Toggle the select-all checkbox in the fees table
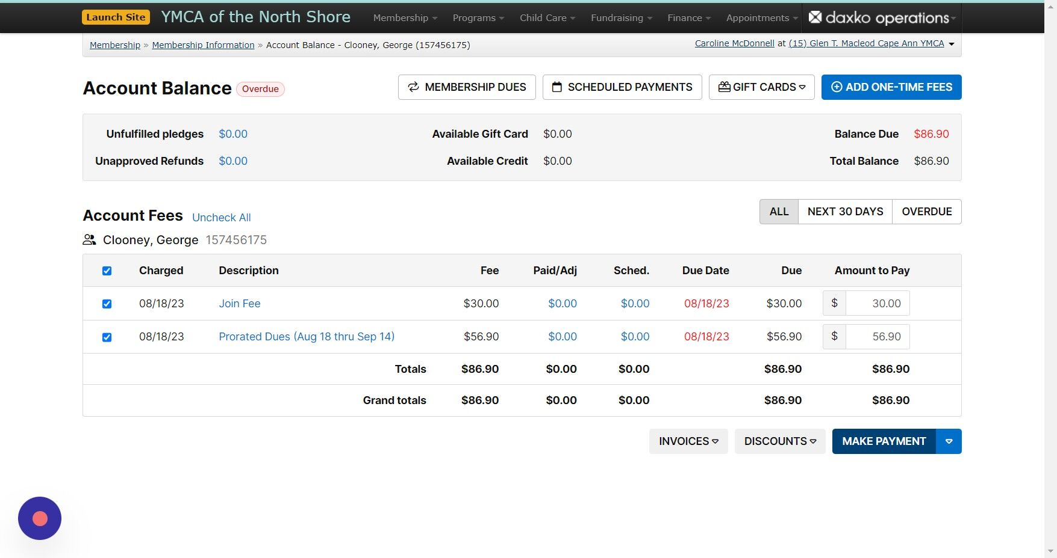 [107, 271]
